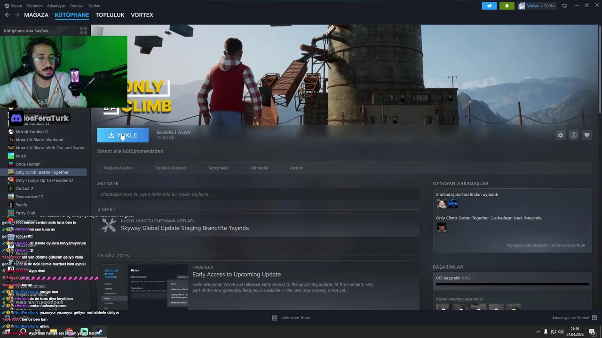
Task: Show game info with the info icon
Action: pyautogui.click(x=574, y=135)
